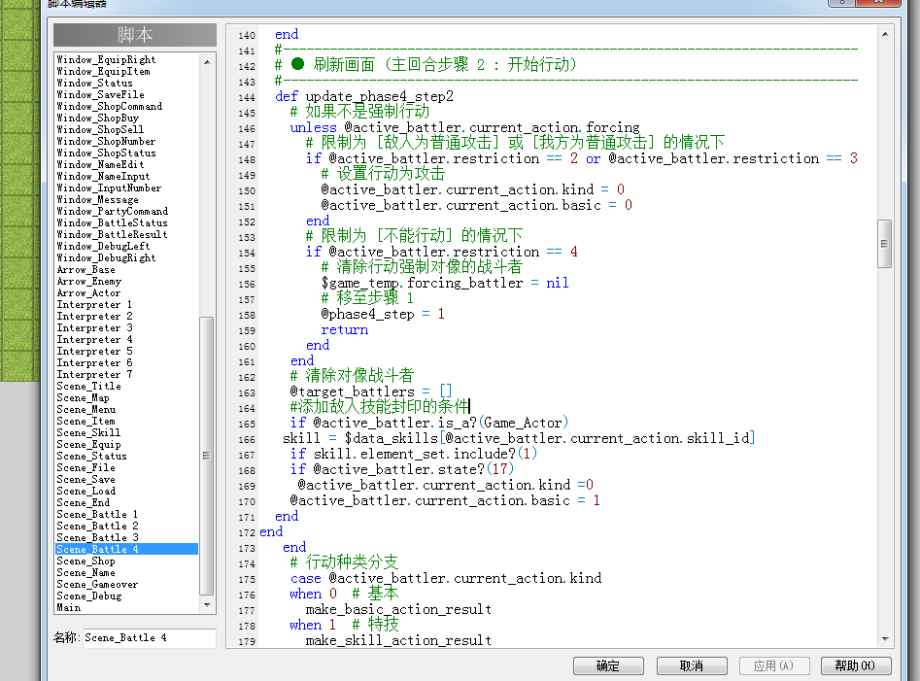Click code editor scroll up arrow
920x681 pixels.
point(885,35)
